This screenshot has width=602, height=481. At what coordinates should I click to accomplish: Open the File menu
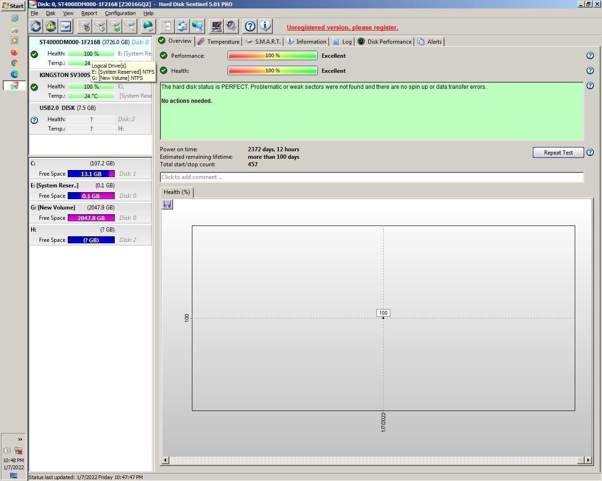click(x=34, y=13)
